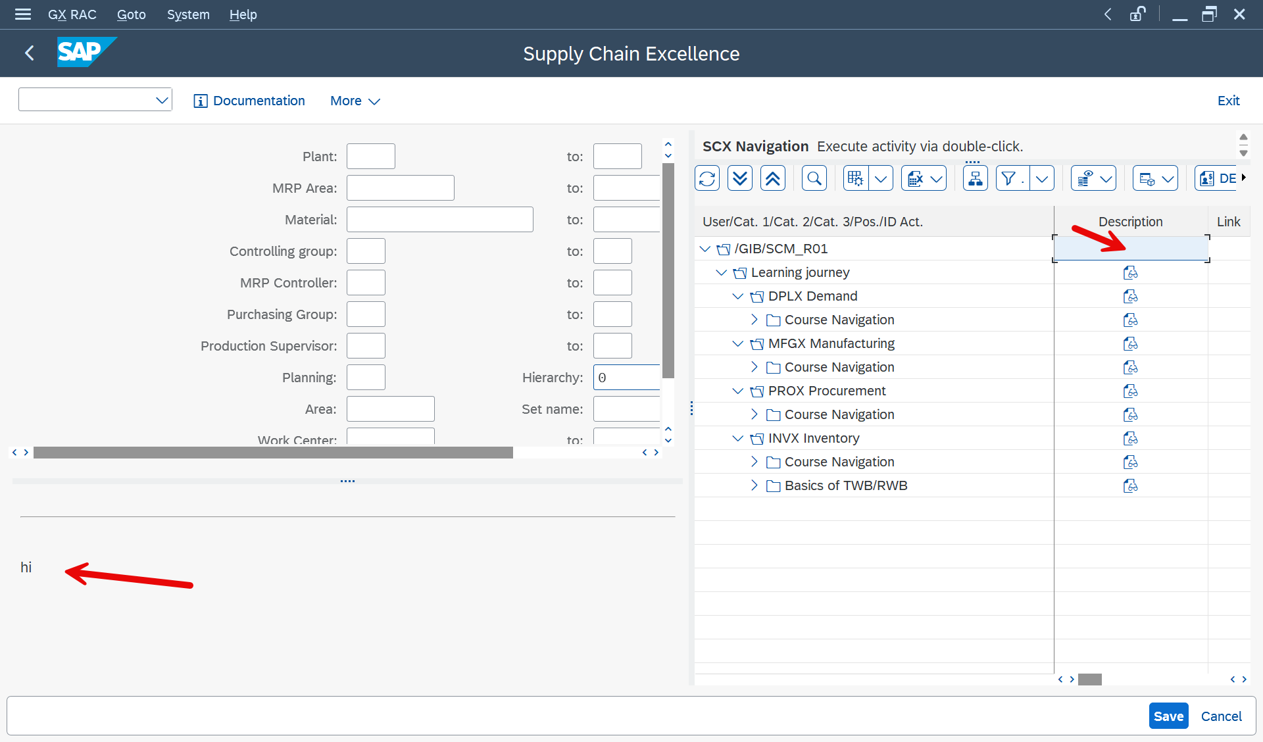
Task: Click the spreadsheet export icon
Action: [915, 178]
